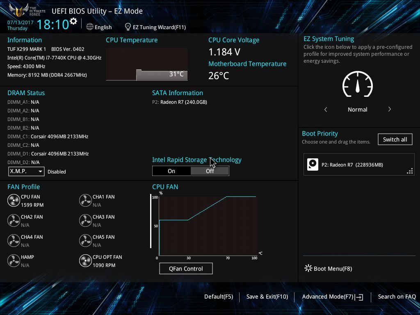Screen dimensions: 420x315
Task: Click the CPU FAN fan icon
Action: (x=14, y=200)
